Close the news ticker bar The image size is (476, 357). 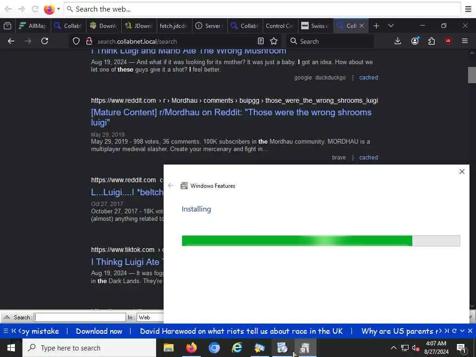(x=470, y=331)
